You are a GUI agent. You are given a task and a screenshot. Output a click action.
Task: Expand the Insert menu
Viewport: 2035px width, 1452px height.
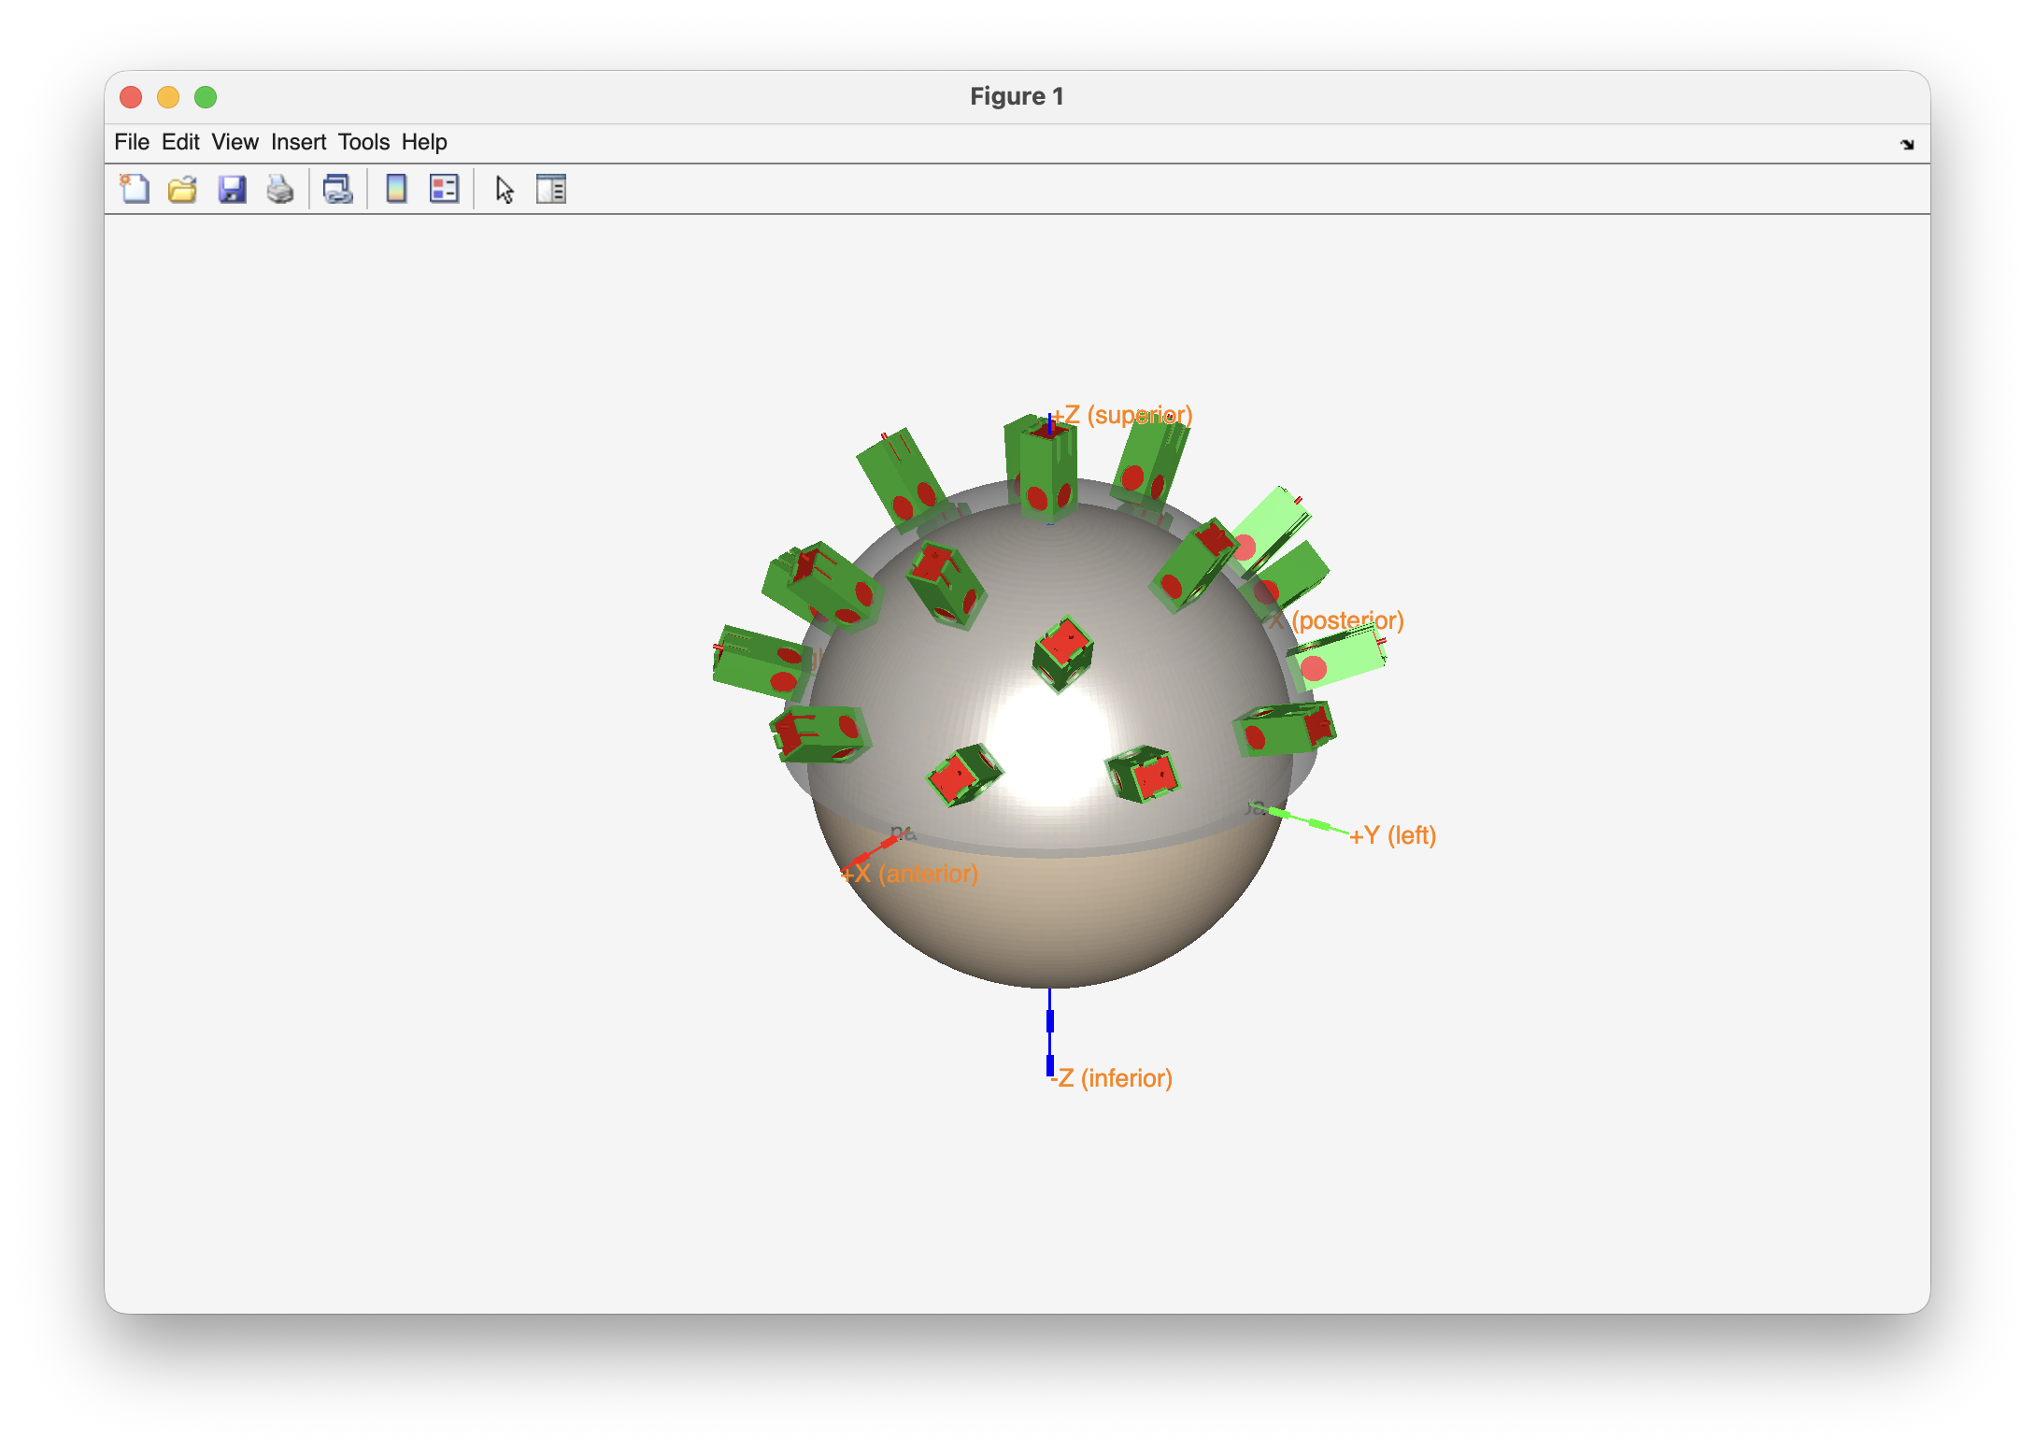click(x=298, y=142)
